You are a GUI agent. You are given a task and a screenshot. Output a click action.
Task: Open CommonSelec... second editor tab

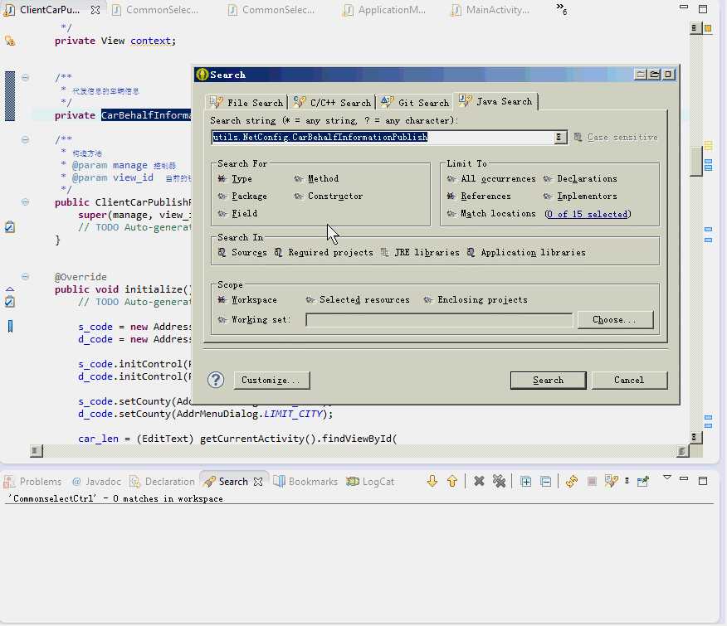click(271, 10)
